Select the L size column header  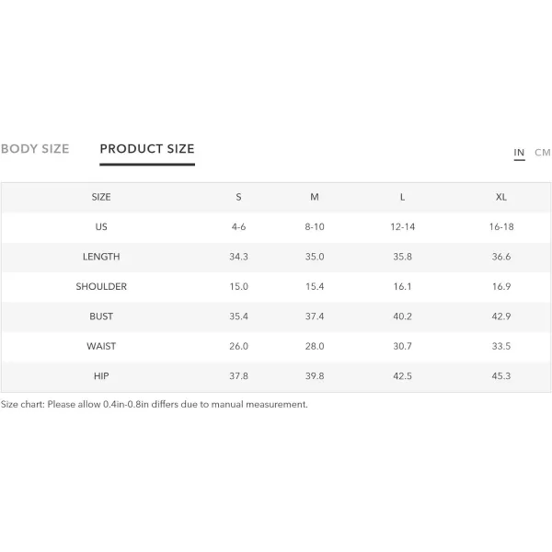(402, 197)
